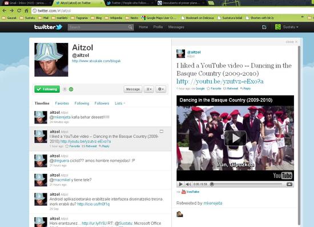The height and width of the screenshot is (227, 314).
Task: Click the small @aitzol avatar in detail pane
Action: [x=180, y=54]
